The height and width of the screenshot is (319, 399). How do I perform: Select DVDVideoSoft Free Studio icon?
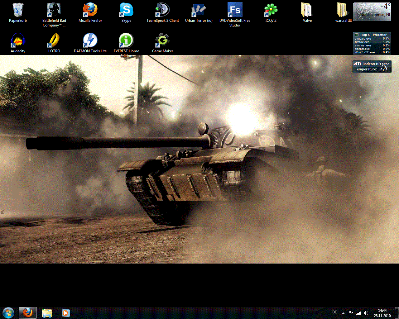[235, 15]
